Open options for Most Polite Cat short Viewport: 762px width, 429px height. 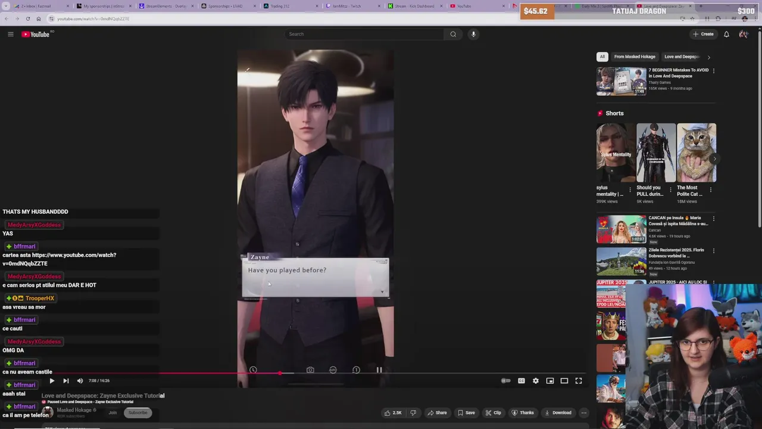pyautogui.click(x=711, y=190)
